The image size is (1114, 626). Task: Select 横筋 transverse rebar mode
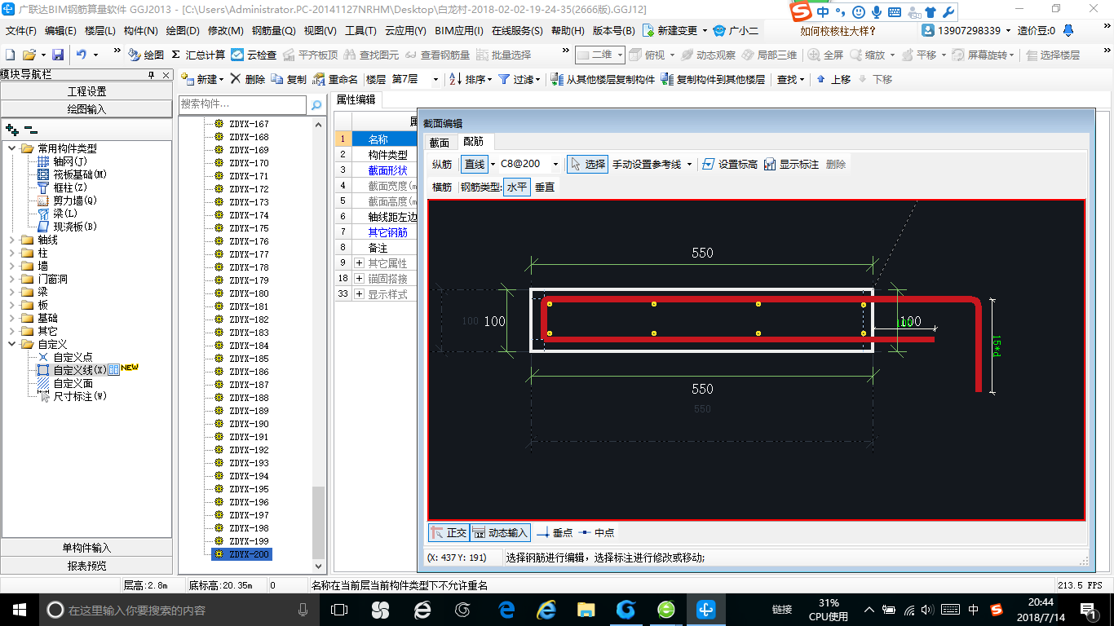tap(442, 187)
